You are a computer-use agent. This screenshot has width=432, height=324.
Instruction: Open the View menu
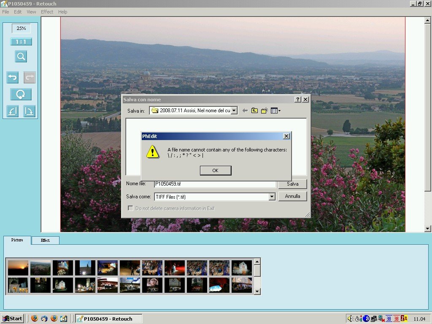(31, 12)
